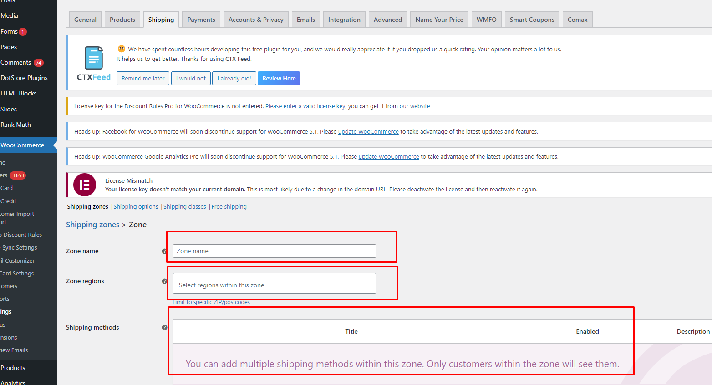Click the help icon beside Zone regions
Viewport: 712px width, 385px height.
click(x=164, y=281)
